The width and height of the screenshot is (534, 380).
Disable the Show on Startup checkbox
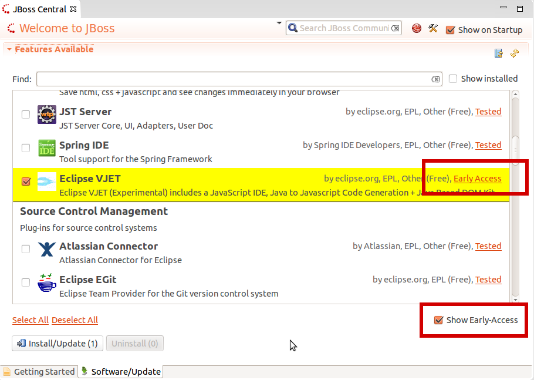click(450, 29)
